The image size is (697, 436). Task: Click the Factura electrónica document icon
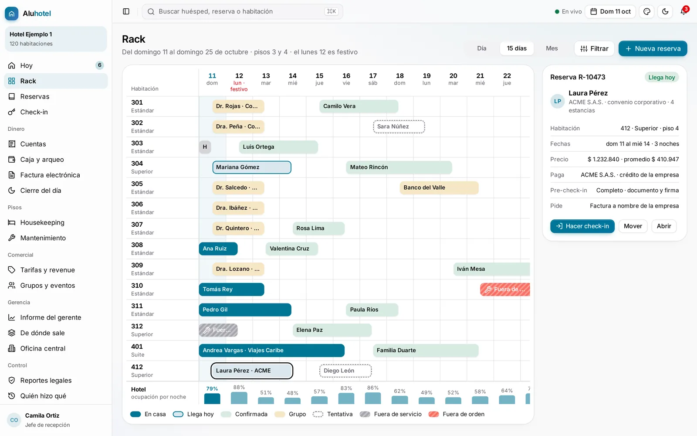pyautogui.click(x=12, y=175)
